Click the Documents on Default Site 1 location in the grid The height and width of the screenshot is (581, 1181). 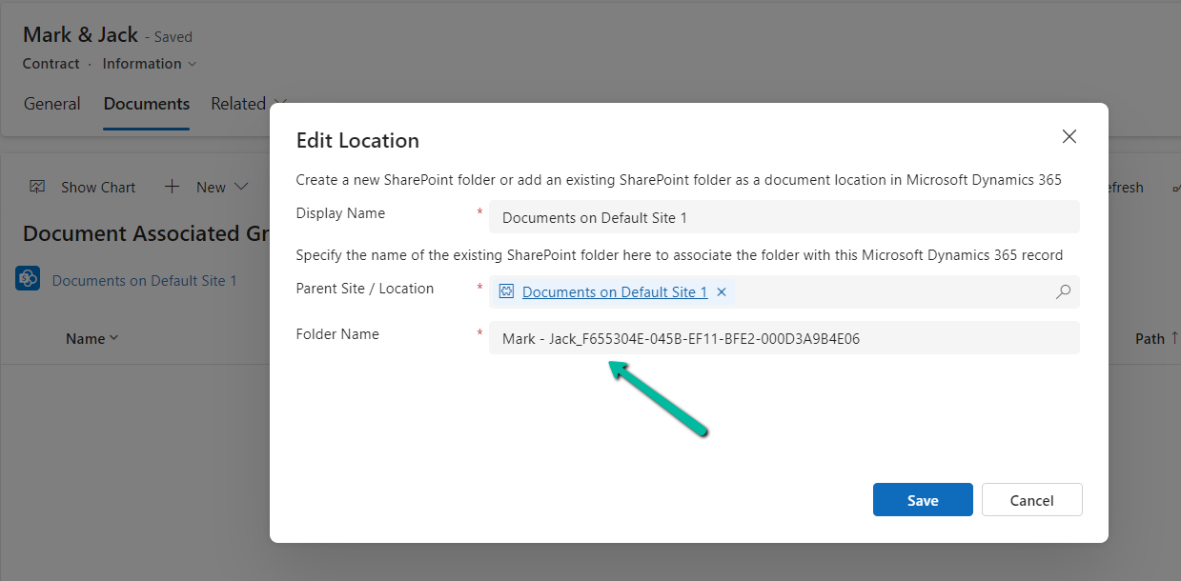tap(144, 280)
